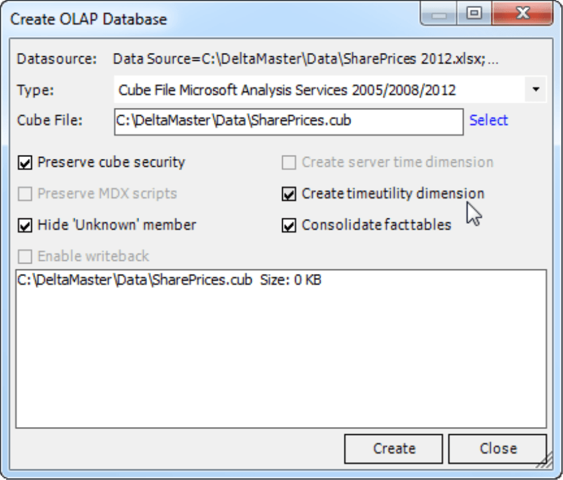Close dialog using title bar X
This screenshot has height=480, width=563.
(523, 14)
